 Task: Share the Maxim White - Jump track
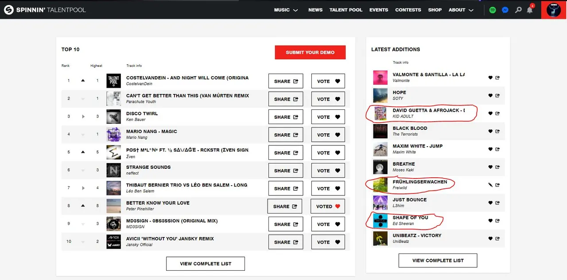pos(497,149)
